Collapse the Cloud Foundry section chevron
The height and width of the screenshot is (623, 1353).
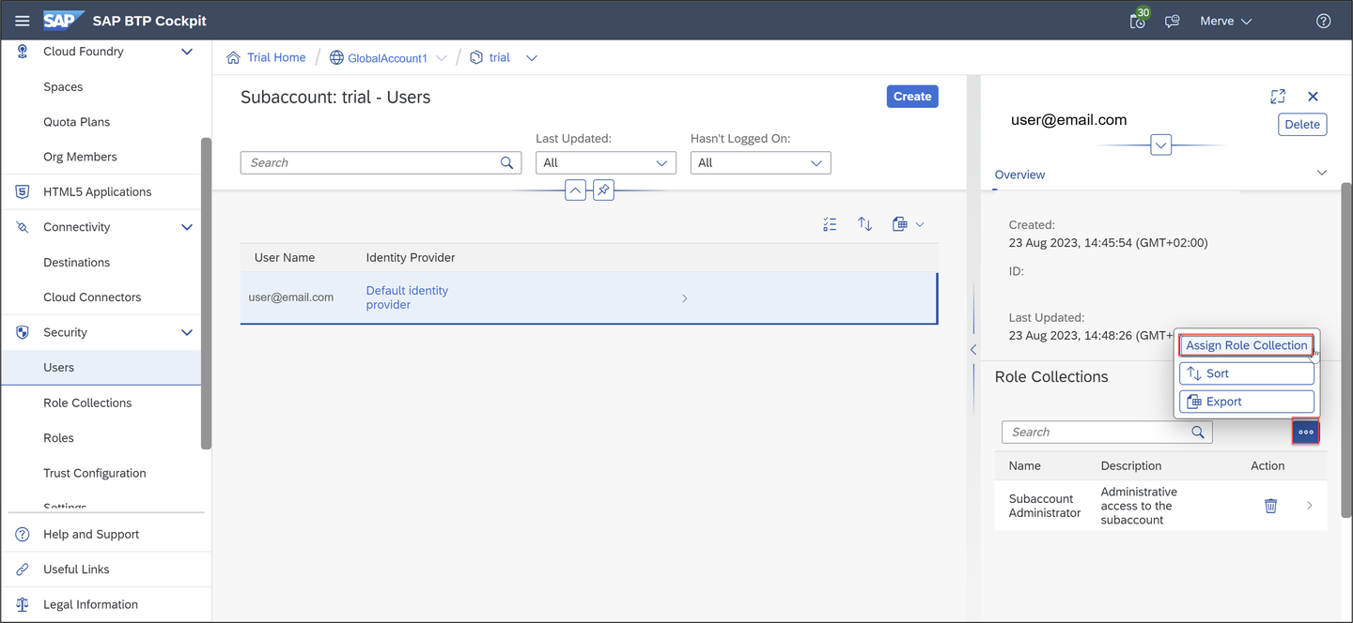pos(187,52)
